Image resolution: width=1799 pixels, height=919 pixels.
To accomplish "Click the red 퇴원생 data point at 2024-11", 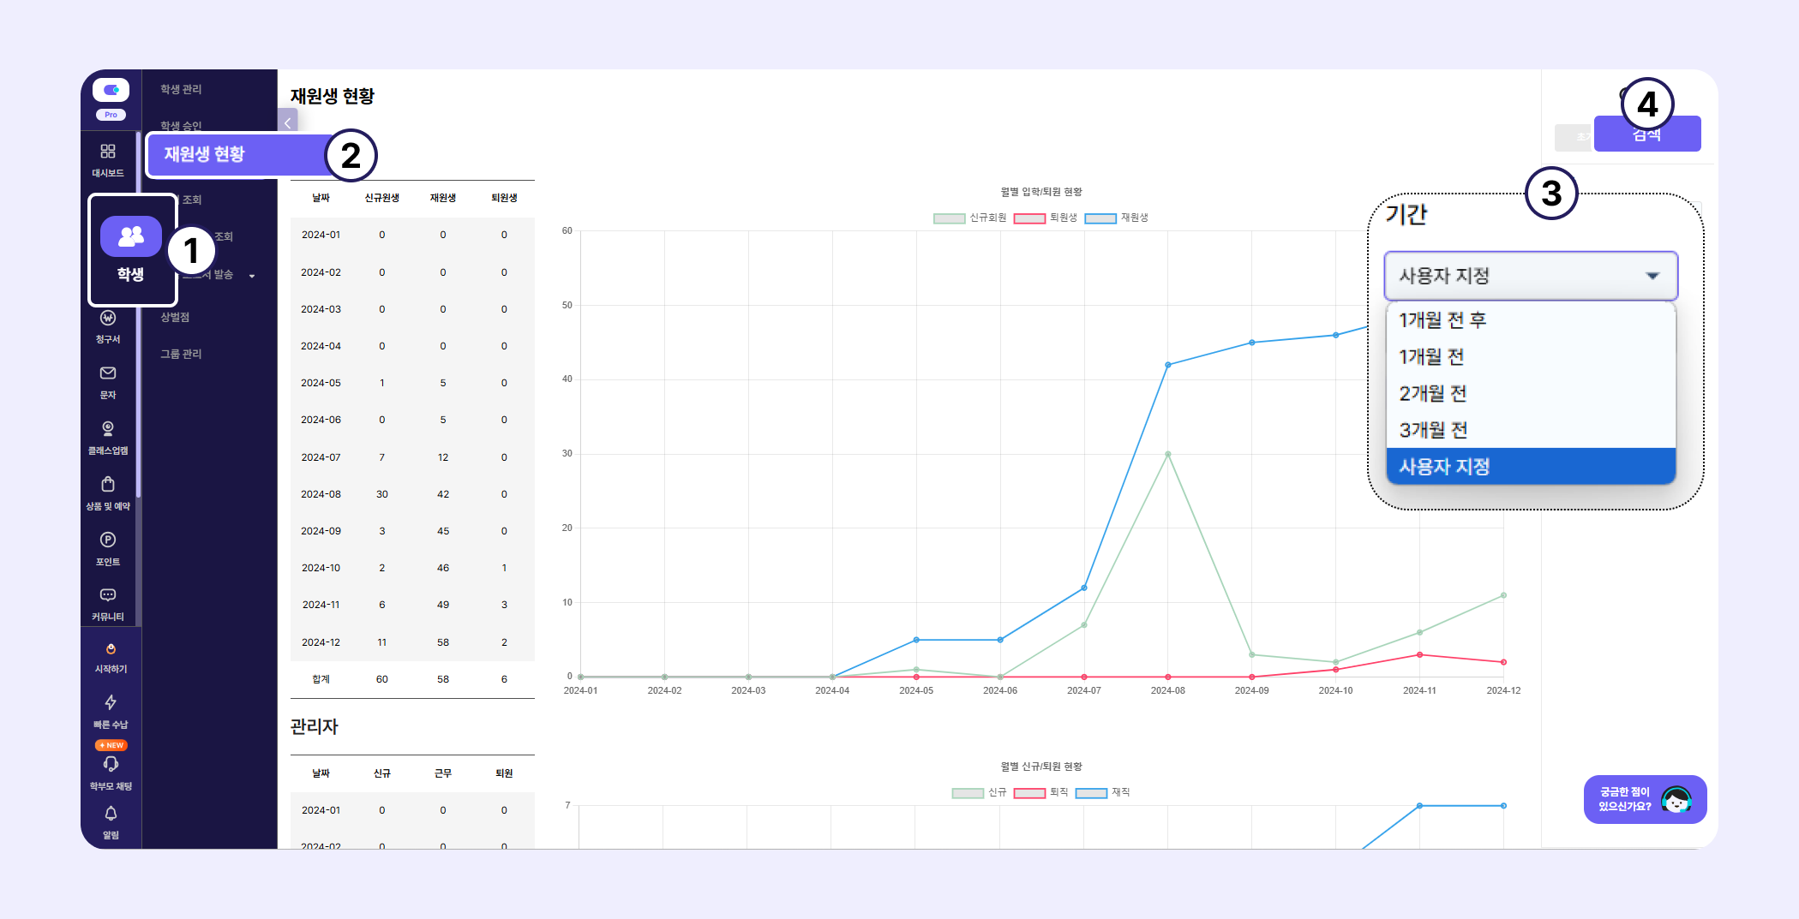I will pyautogui.click(x=1419, y=655).
